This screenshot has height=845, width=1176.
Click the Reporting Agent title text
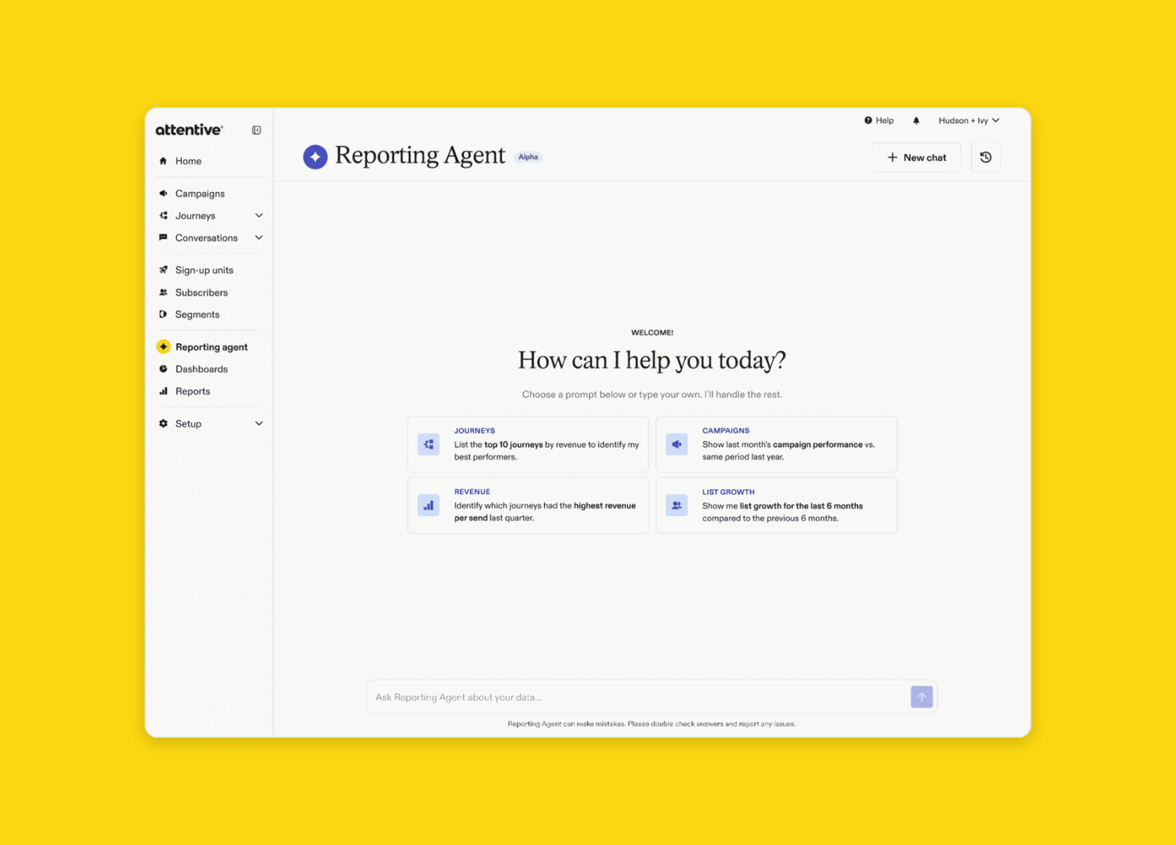pyautogui.click(x=420, y=155)
